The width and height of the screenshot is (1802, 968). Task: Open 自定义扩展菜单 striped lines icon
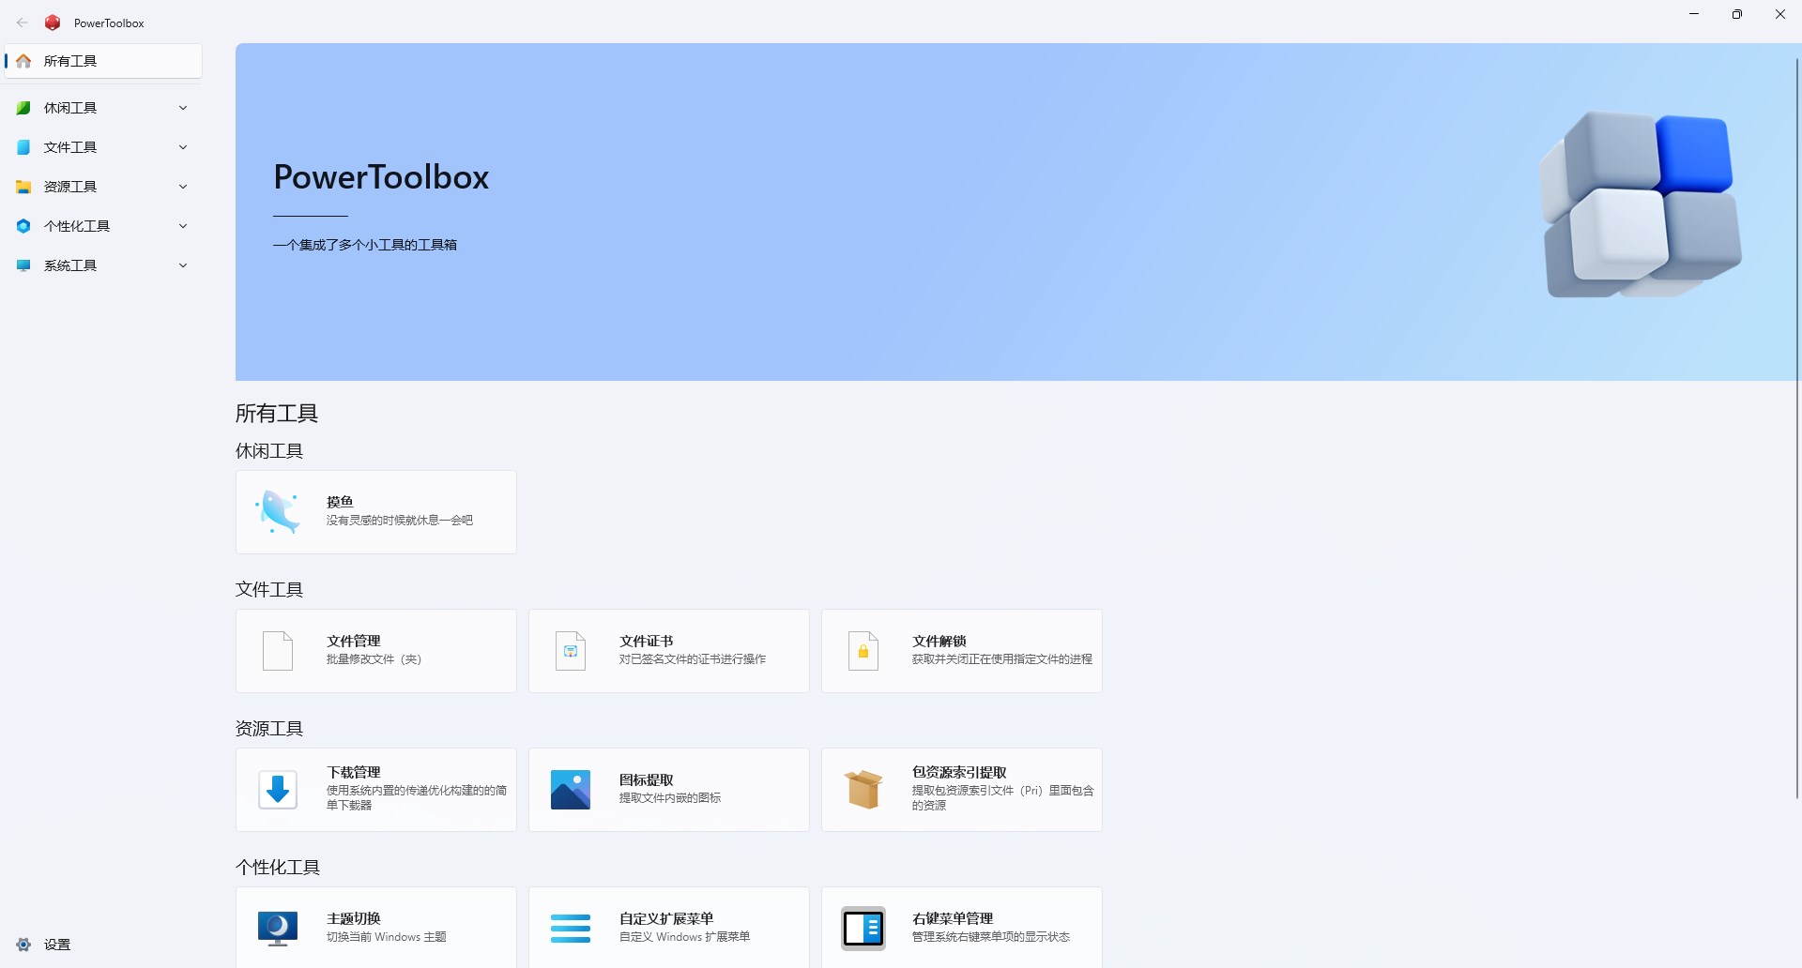(571, 929)
